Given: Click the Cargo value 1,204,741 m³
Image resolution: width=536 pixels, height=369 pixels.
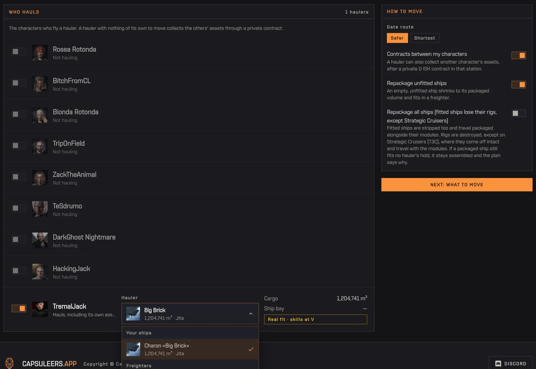Looking at the screenshot, I should point(352,298).
